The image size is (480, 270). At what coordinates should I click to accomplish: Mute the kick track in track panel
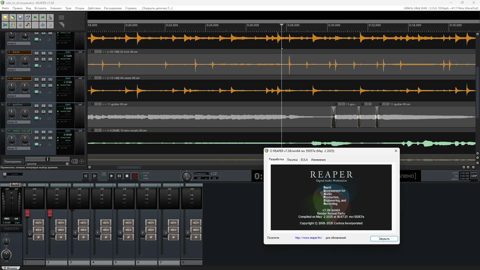(x=36, y=53)
